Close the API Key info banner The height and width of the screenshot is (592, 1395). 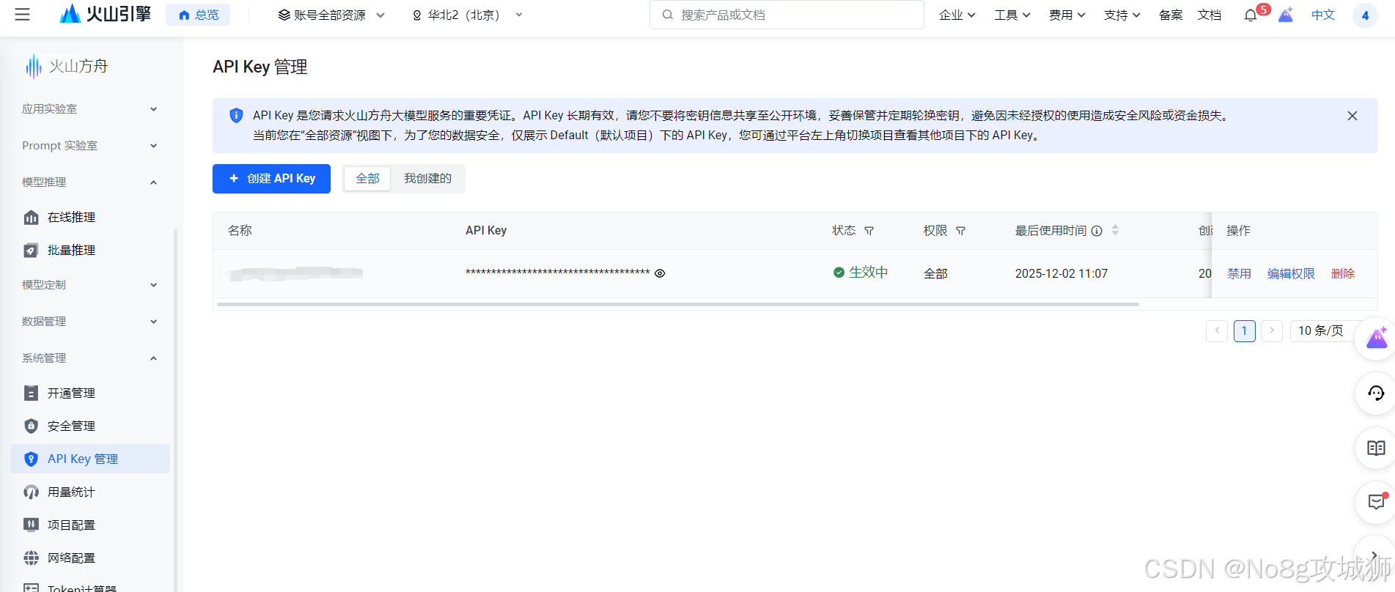(x=1352, y=116)
